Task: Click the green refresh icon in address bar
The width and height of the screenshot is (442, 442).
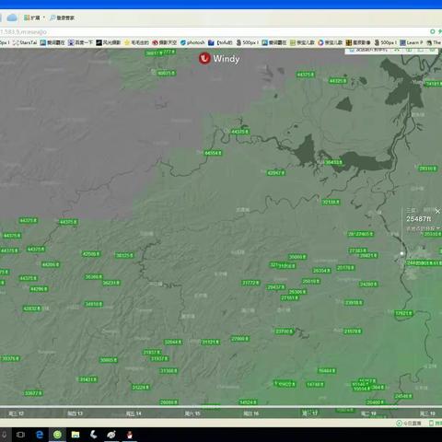Action: (433, 31)
